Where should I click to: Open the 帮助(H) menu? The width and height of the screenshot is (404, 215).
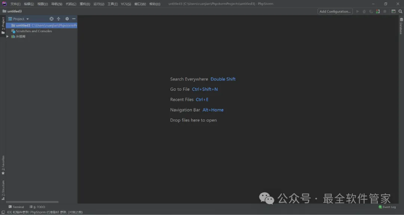pos(155,4)
